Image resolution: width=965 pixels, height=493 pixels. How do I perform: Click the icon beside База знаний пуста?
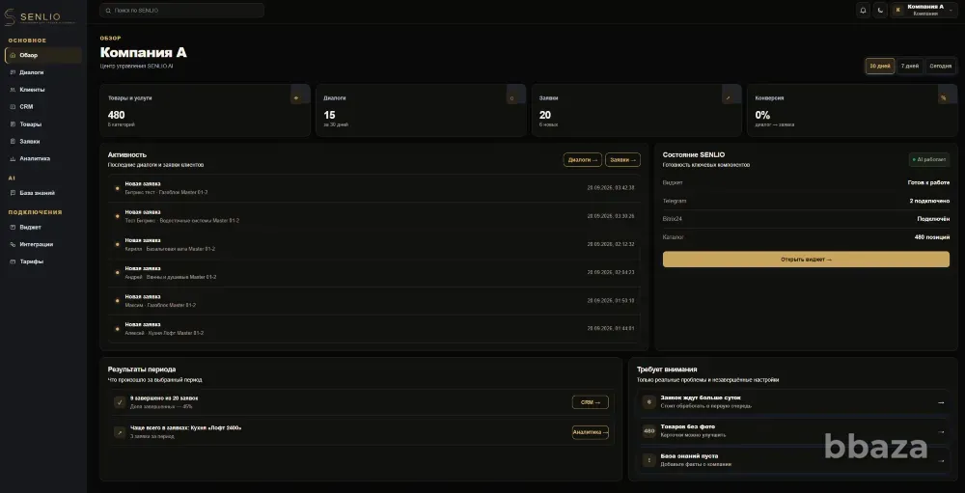(648, 460)
